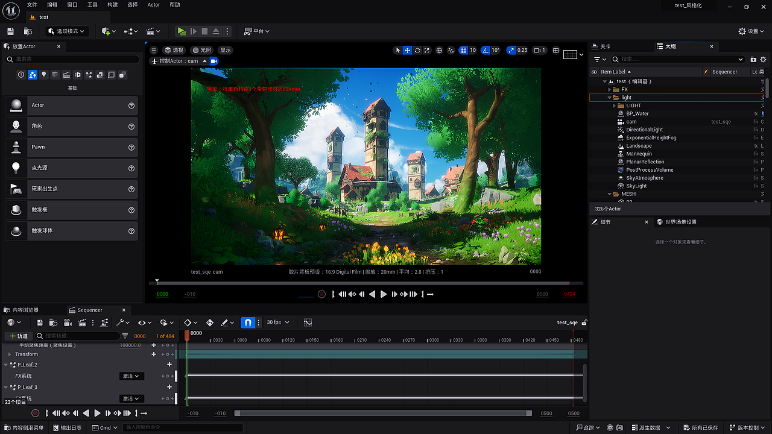Open the cinematics clapperboard dropdown
This screenshot has height=434, width=772.
point(153,31)
